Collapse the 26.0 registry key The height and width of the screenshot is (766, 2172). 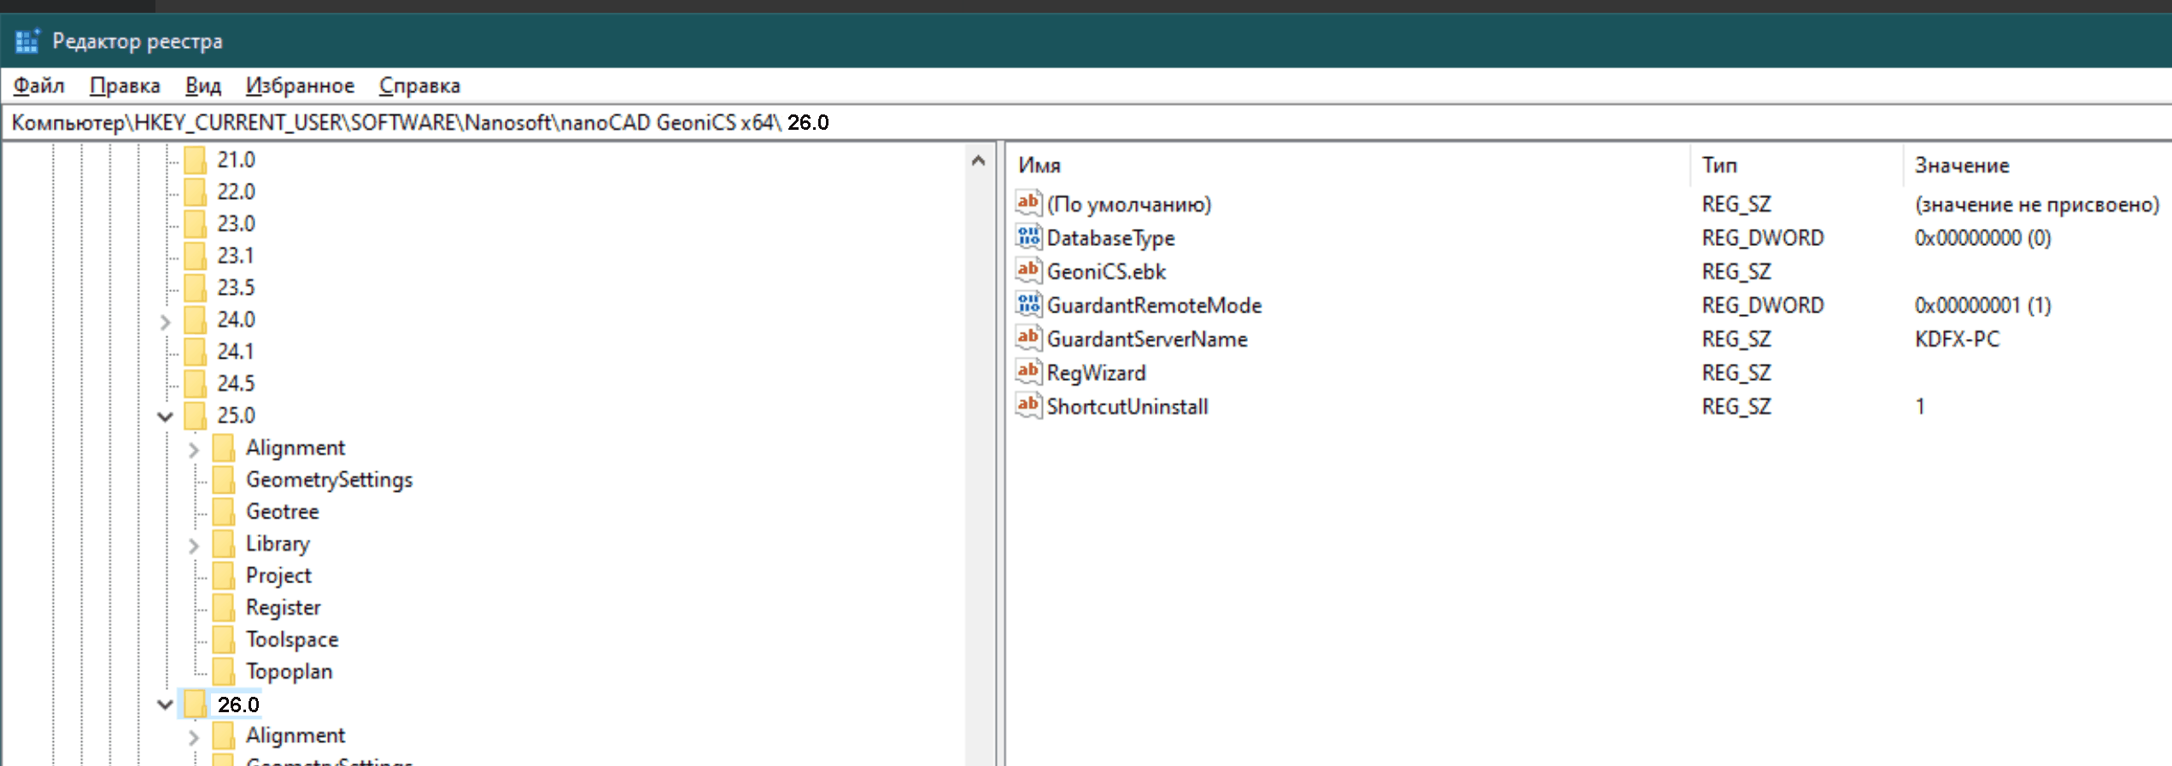pyautogui.click(x=166, y=705)
